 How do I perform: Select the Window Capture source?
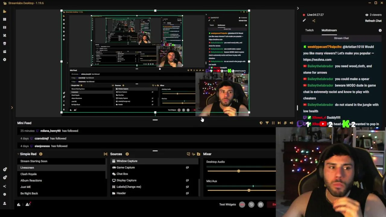point(154,161)
